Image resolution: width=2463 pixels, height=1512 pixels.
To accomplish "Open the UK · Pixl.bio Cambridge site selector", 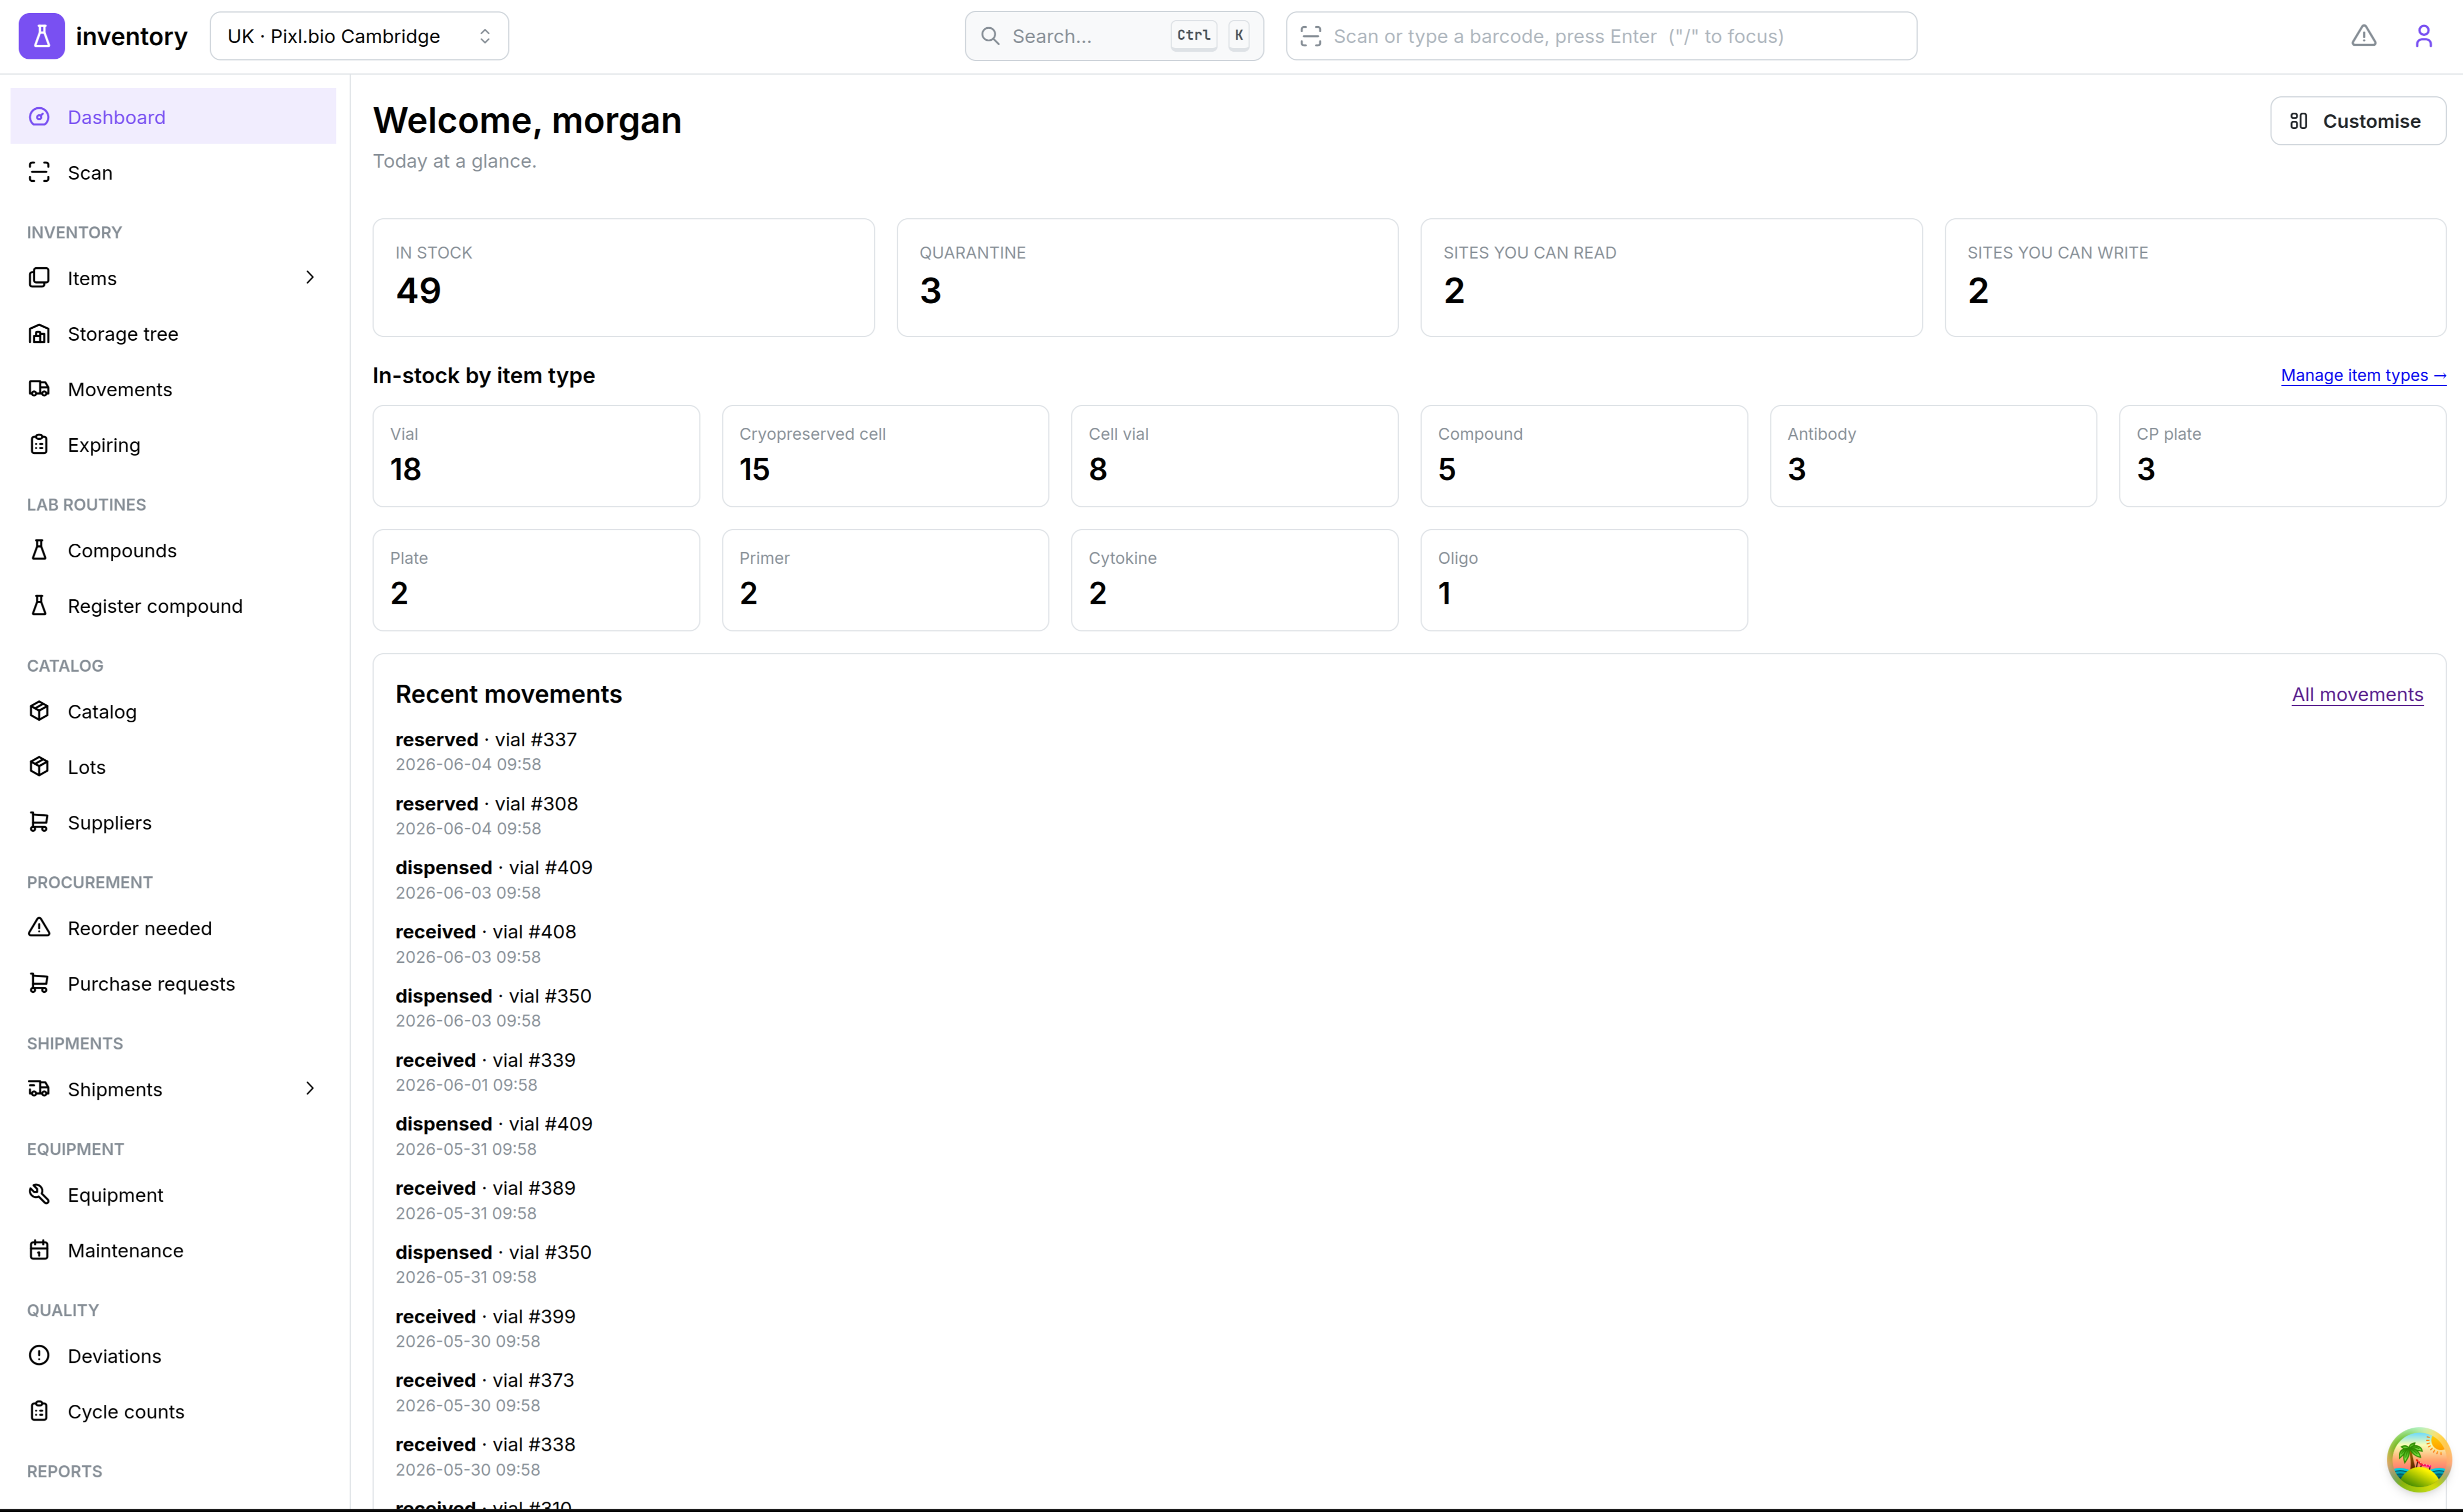I will pyautogui.click(x=359, y=36).
